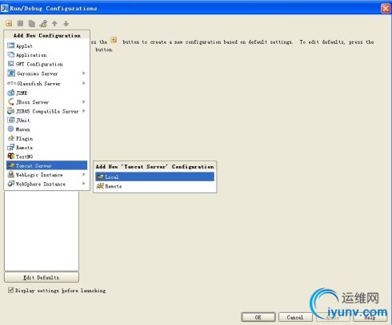Click the JUnit icon
The height and width of the screenshot is (325, 392).
click(x=11, y=120)
